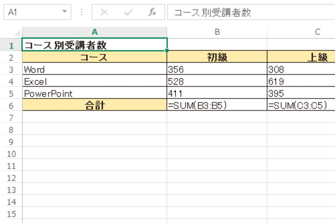
Task: Click the Enter checkmark formula bar icon
Action: pyautogui.click(x=128, y=12)
